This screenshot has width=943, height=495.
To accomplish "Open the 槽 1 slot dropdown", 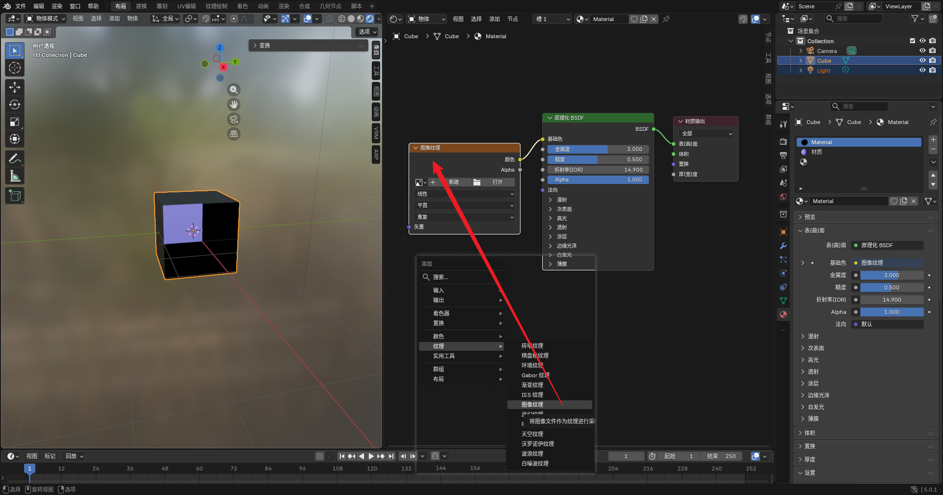I will coord(552,19).
